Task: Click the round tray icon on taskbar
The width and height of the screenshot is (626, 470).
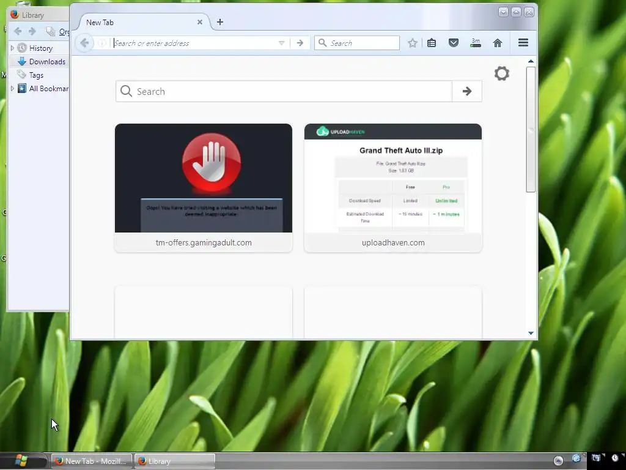Action: pos(558,461)
